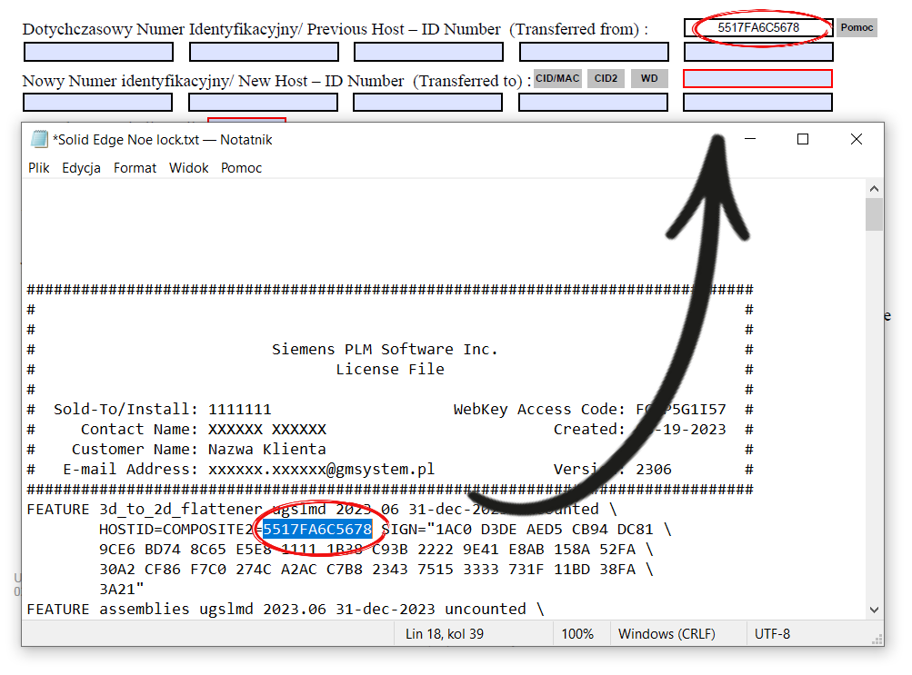This screenshot has height=675, width=912.
Task: Click the signature line ending '3A21"'
Action: [x=122, y=589]
